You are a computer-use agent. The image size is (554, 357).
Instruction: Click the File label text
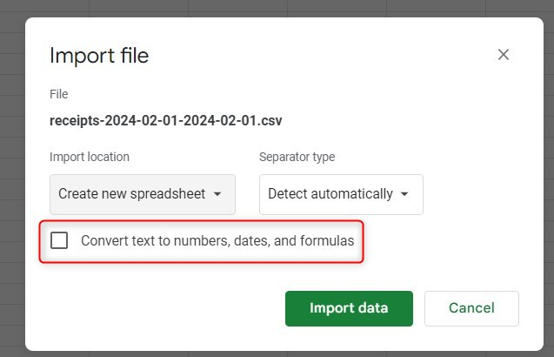[x=59, y=94]
